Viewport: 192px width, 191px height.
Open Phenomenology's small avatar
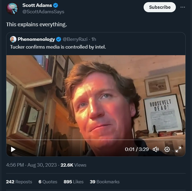click(x=13, y=39)
